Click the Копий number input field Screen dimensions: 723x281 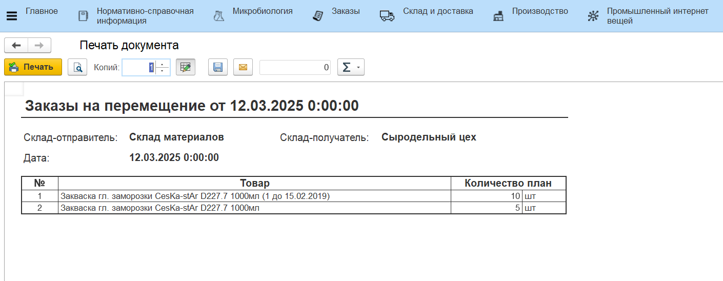click(x=138, y=67)
